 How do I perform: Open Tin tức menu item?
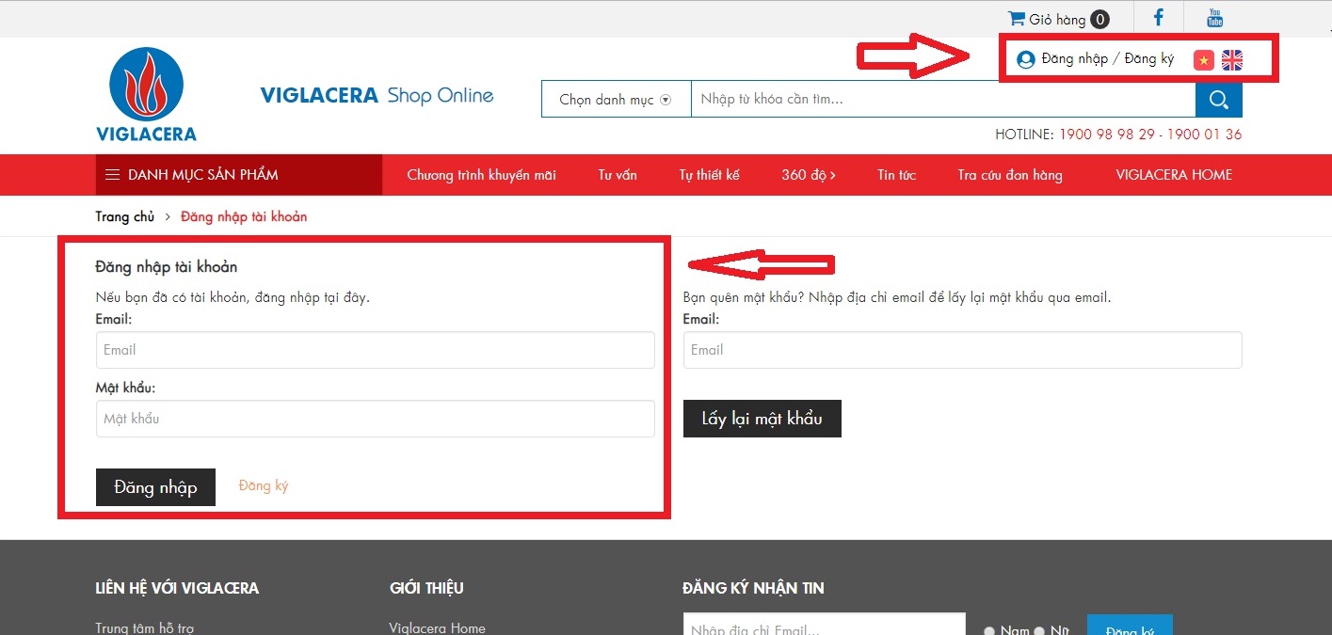point(896,175)
